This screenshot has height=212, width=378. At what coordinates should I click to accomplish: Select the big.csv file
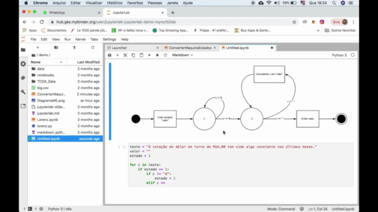pos(65,88)
